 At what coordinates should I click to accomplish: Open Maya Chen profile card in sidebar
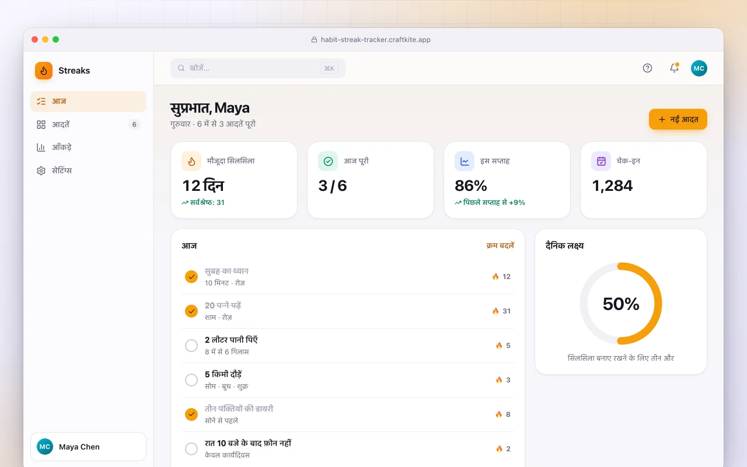coord(88,447)
